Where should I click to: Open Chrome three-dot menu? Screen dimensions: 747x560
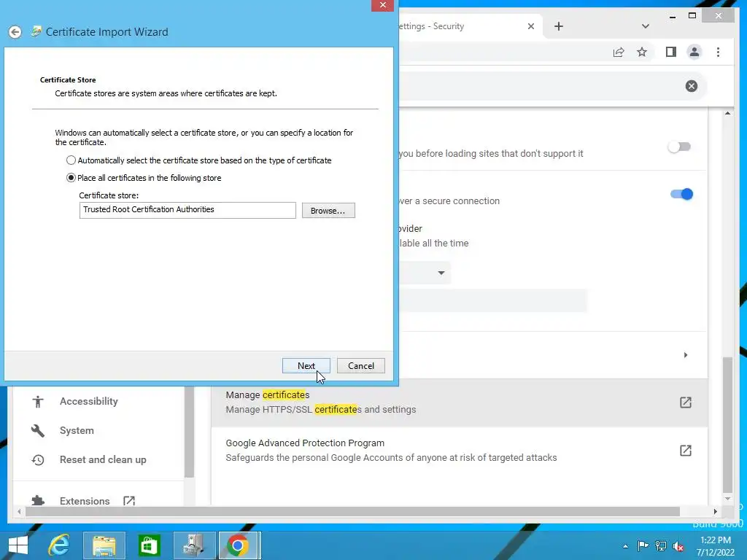pyautogui.click(x=718, y=52)
